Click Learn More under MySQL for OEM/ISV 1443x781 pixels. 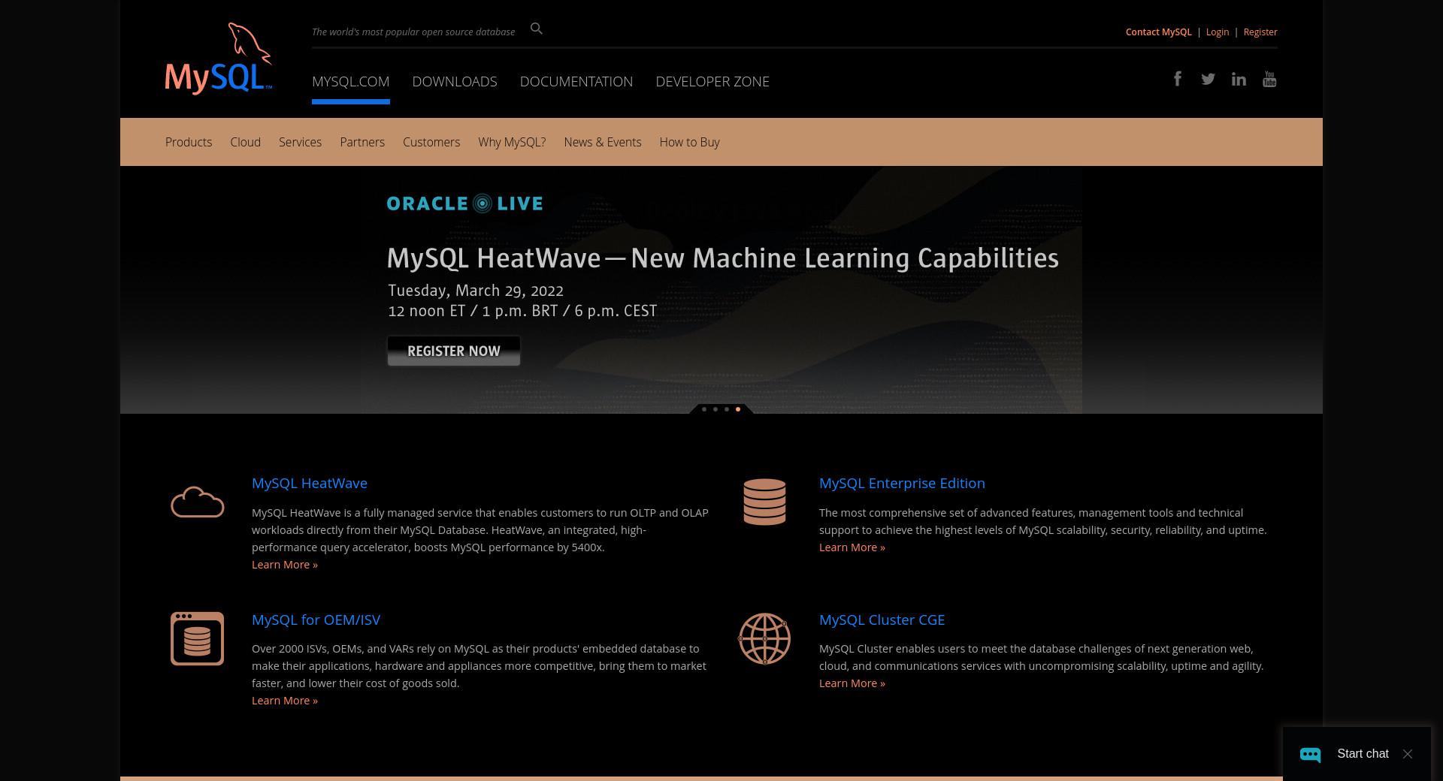point(285,701)
